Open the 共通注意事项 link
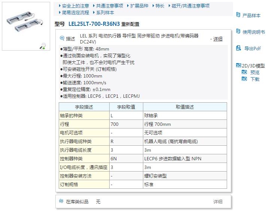Viewport: 266px width, 212px height. [109, 6]
